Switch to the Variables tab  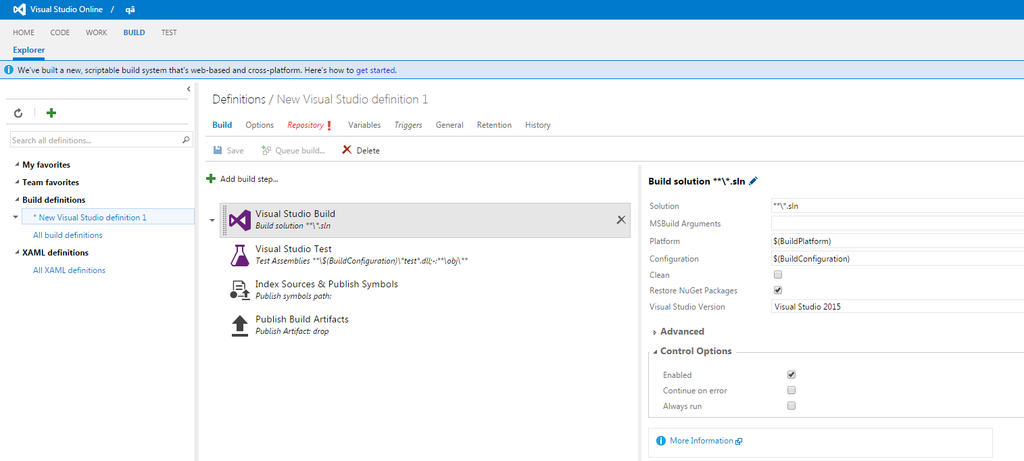[364, 125]
